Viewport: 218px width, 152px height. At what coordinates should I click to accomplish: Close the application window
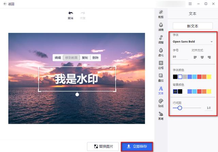click(x=213, y=4)
